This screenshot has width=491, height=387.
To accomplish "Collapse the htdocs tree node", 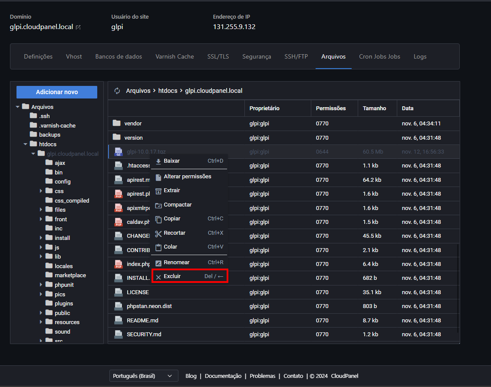I will coord(26,144).
